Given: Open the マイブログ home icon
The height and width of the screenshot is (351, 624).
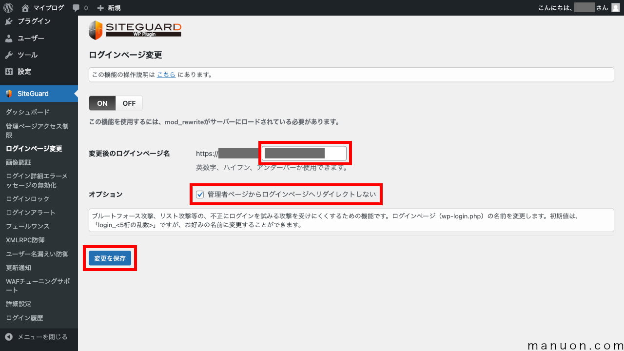Looking at the screenshot, I should click(25, 8).
